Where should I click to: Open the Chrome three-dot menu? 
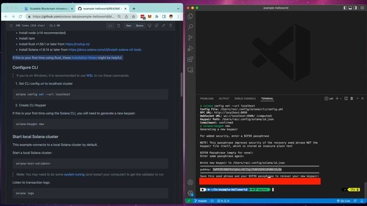178,17
